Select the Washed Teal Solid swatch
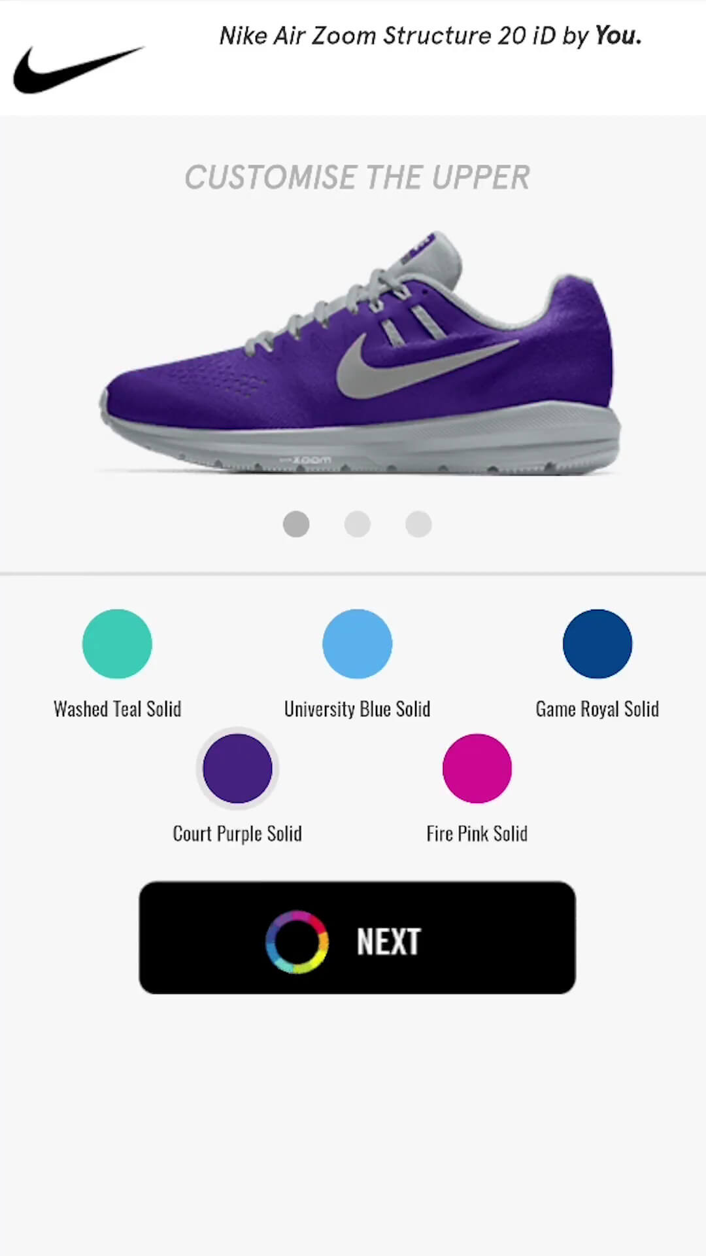Image resolution: width=706 pixels, height=1256 pixels. click(x=117, y=644)
